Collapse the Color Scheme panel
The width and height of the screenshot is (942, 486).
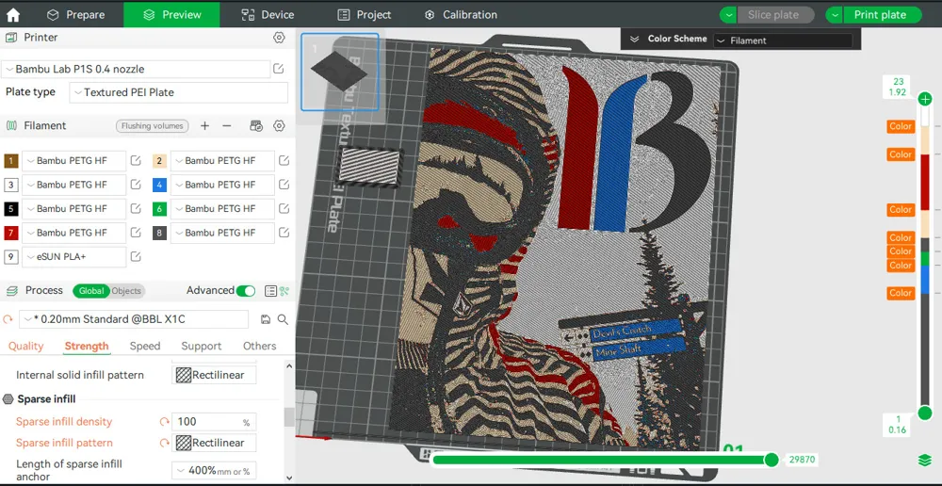(x=634, y=39)
